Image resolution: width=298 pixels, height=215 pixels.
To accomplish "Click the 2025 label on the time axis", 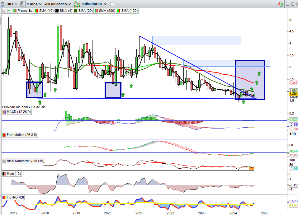I will [265, 213].
